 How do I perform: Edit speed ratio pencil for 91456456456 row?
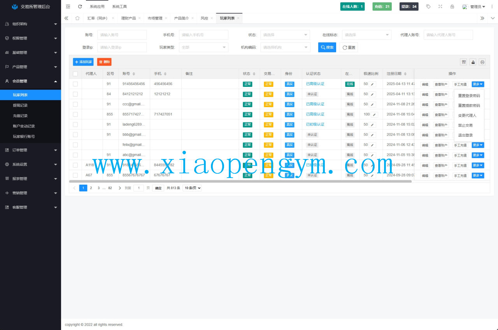(x=373, y=84)
